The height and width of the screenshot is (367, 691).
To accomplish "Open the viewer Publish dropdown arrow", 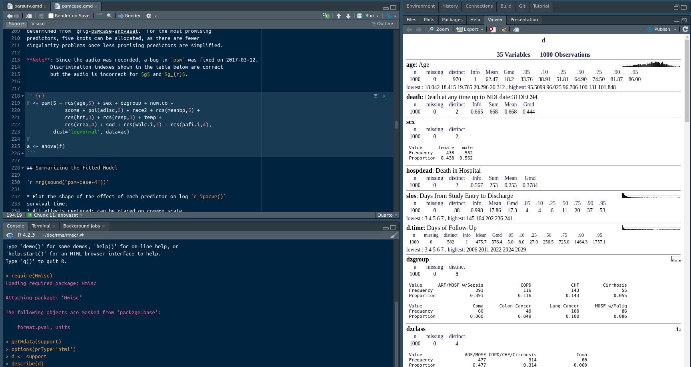I will click(675, 30).
